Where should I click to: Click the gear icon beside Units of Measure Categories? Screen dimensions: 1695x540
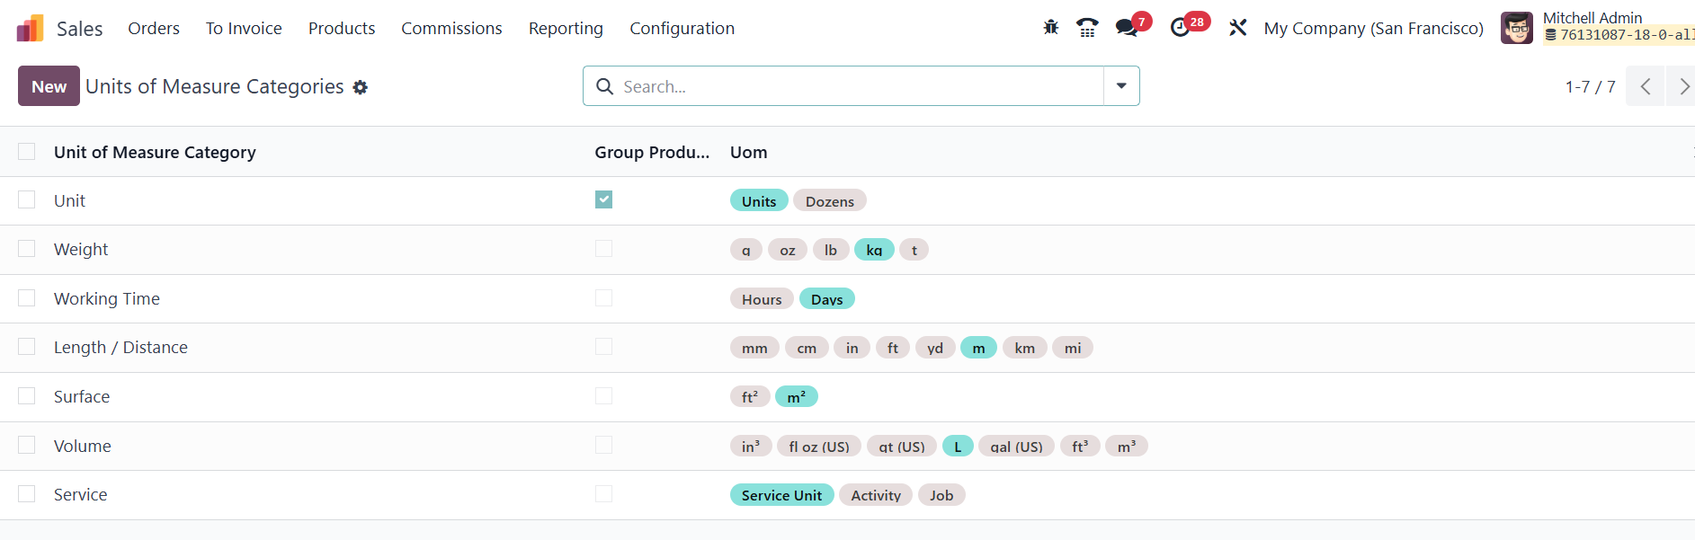coord(361,87)
